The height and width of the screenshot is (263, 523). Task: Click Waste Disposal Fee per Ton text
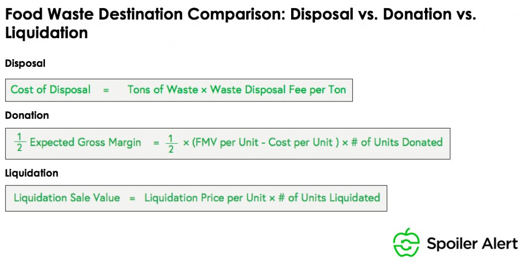(x=278, y=90)
